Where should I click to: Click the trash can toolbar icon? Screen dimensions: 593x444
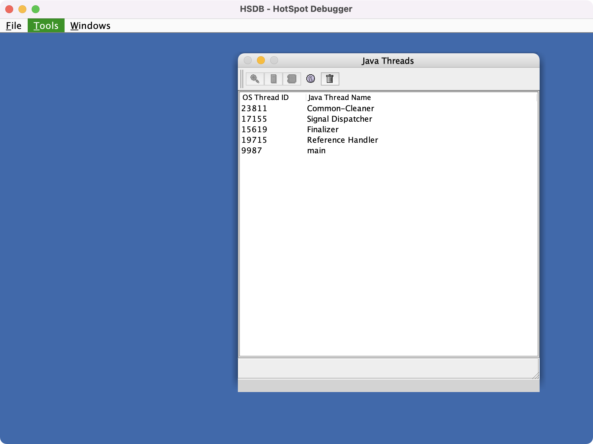(x=330, y=79)
